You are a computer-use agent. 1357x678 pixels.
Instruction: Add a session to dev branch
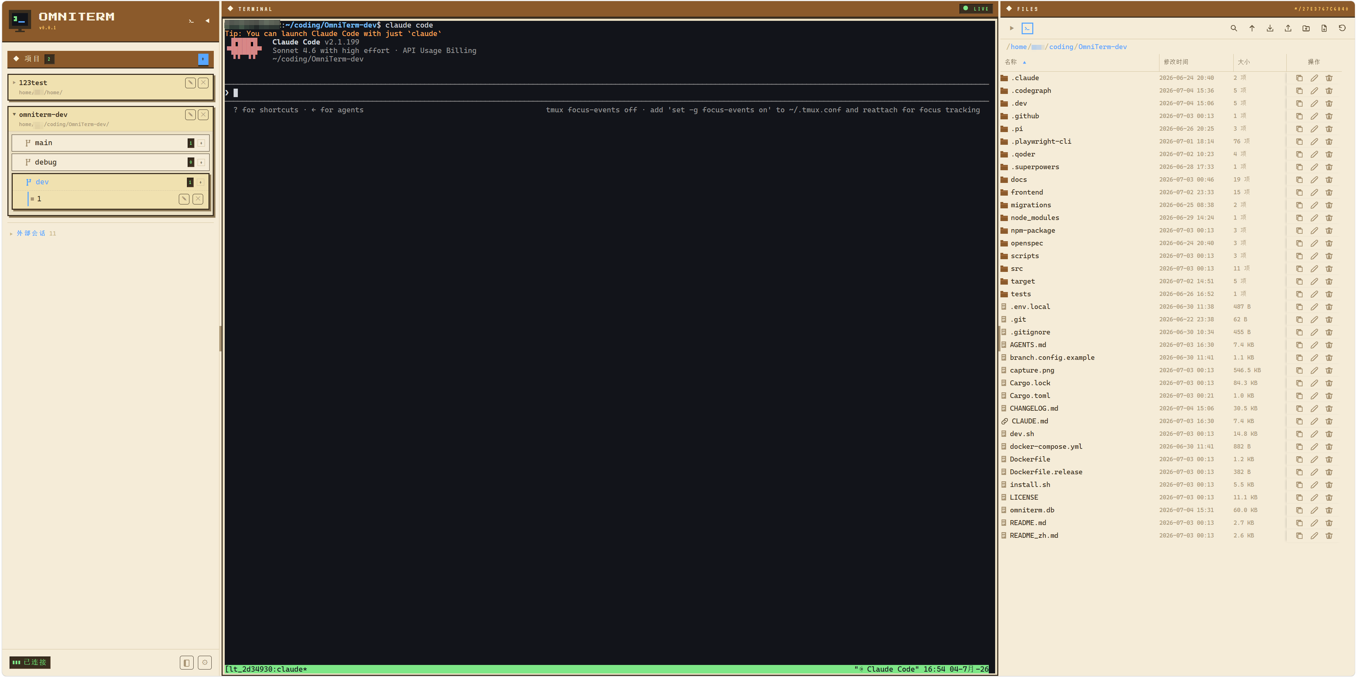[201, 182]
